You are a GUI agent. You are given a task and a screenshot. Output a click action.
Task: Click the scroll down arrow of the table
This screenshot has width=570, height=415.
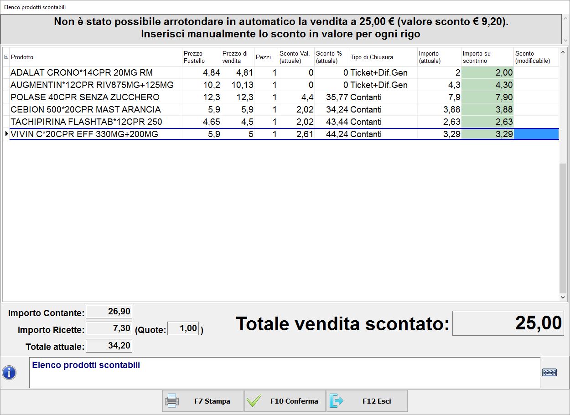[564, 297]
